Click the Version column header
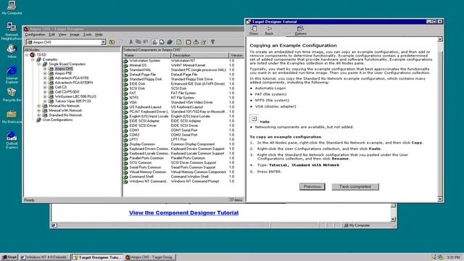The image size is (464, 261). pos(236,55)
